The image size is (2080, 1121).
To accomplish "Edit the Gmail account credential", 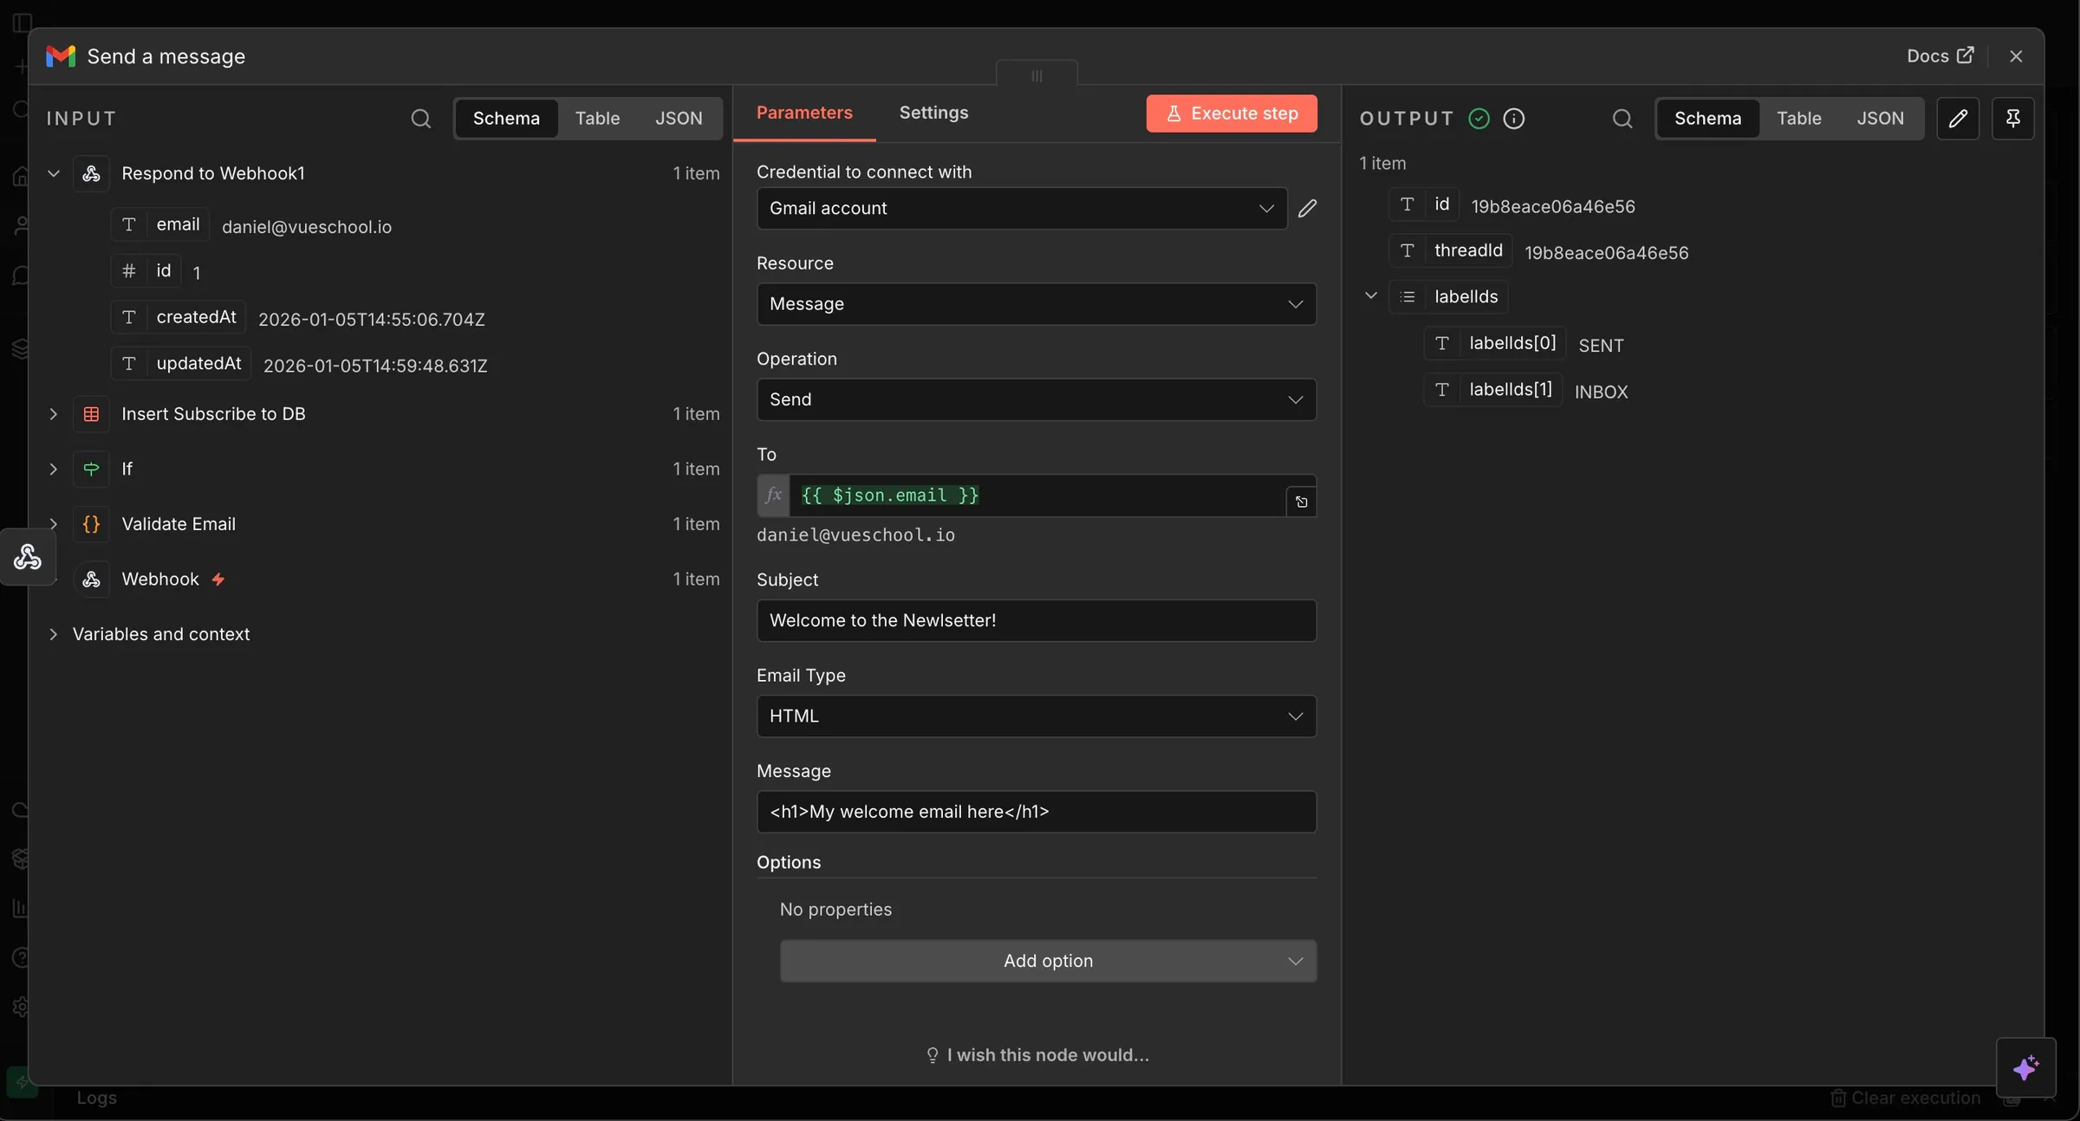I will click(x=1308, y=209).
